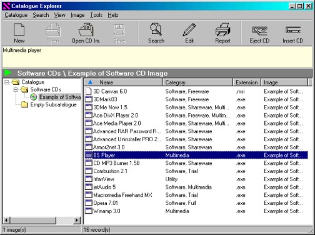Select the Ace DivX Player 2.0 row

click(196, 115)
